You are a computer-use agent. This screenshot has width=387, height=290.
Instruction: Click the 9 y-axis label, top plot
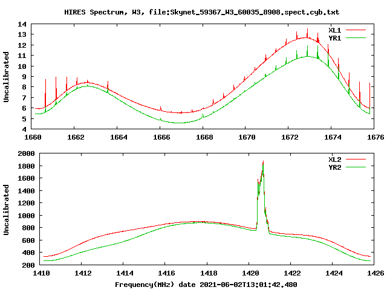click(24, 77)
